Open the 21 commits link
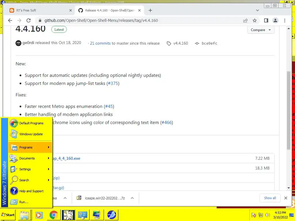The height and width of the screenshot is (221, 295). pyautogui.click(x=100, y=43)
